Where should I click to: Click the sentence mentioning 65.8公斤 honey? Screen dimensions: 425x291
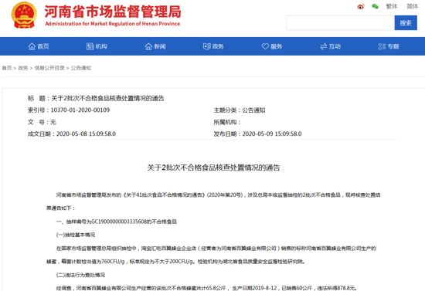206,288
